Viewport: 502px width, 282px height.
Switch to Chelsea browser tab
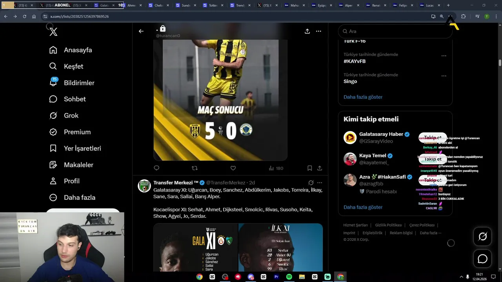coord(158,5)
